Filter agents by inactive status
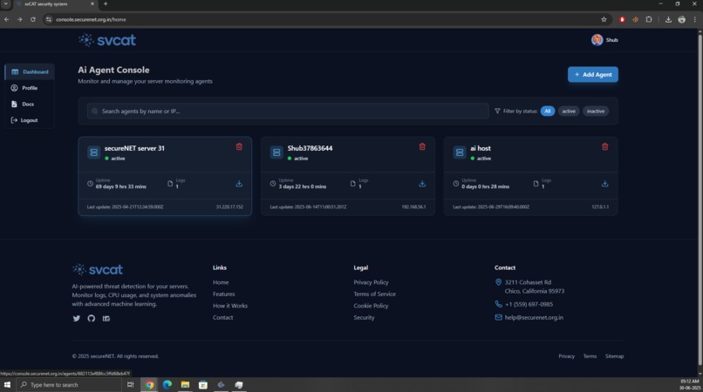Screen dimensions: 703x392 click(596, 112)
